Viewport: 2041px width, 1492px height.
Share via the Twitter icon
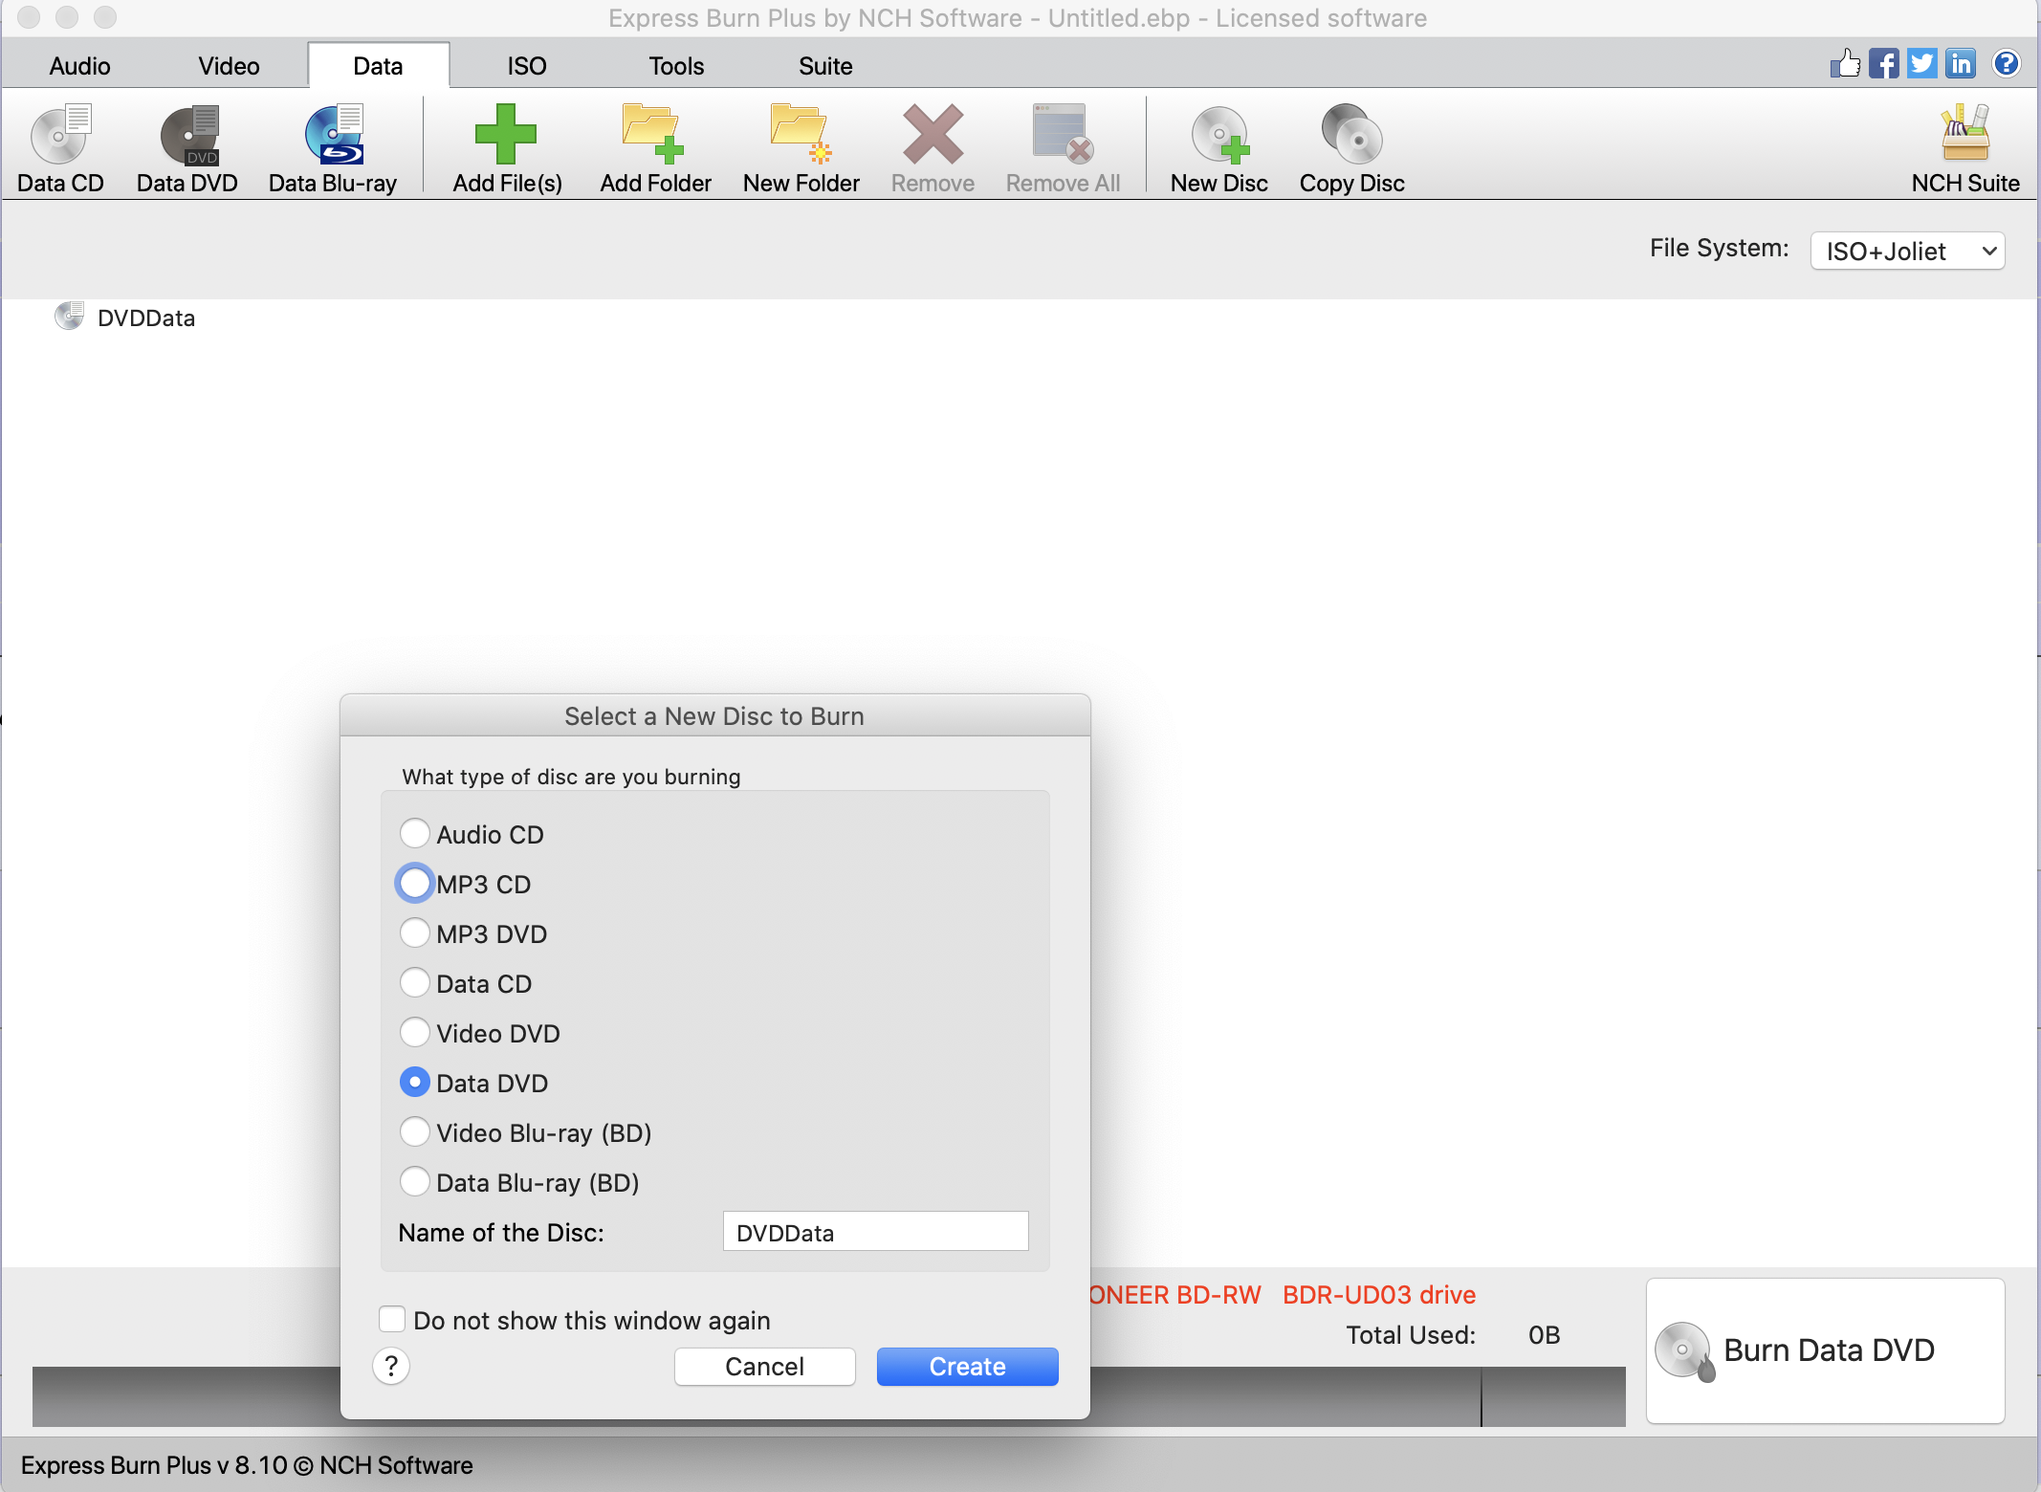(1921, 64)
